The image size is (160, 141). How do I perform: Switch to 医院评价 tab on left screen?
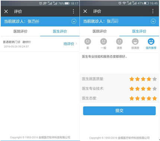(21, 31)
